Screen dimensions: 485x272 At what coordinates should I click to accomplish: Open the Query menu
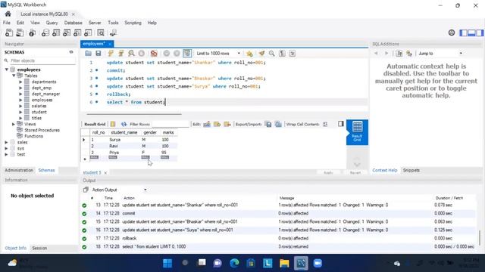52,23
